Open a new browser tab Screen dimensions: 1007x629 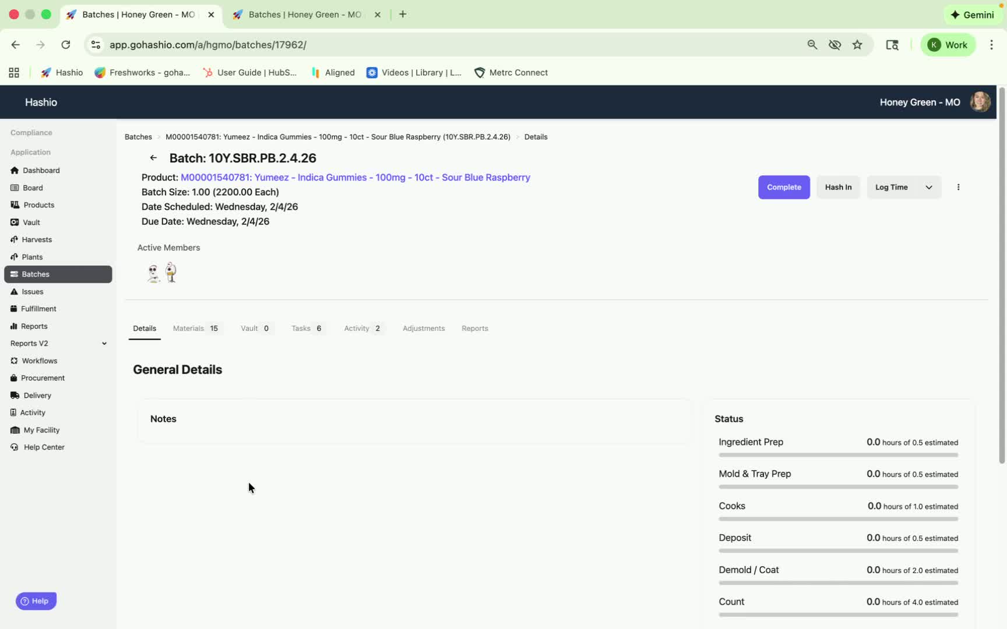[403, 15]
